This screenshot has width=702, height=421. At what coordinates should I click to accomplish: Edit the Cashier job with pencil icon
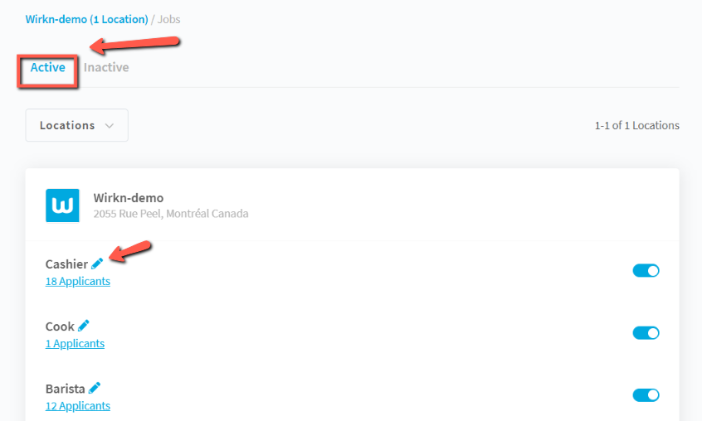(x=97, y=264)
